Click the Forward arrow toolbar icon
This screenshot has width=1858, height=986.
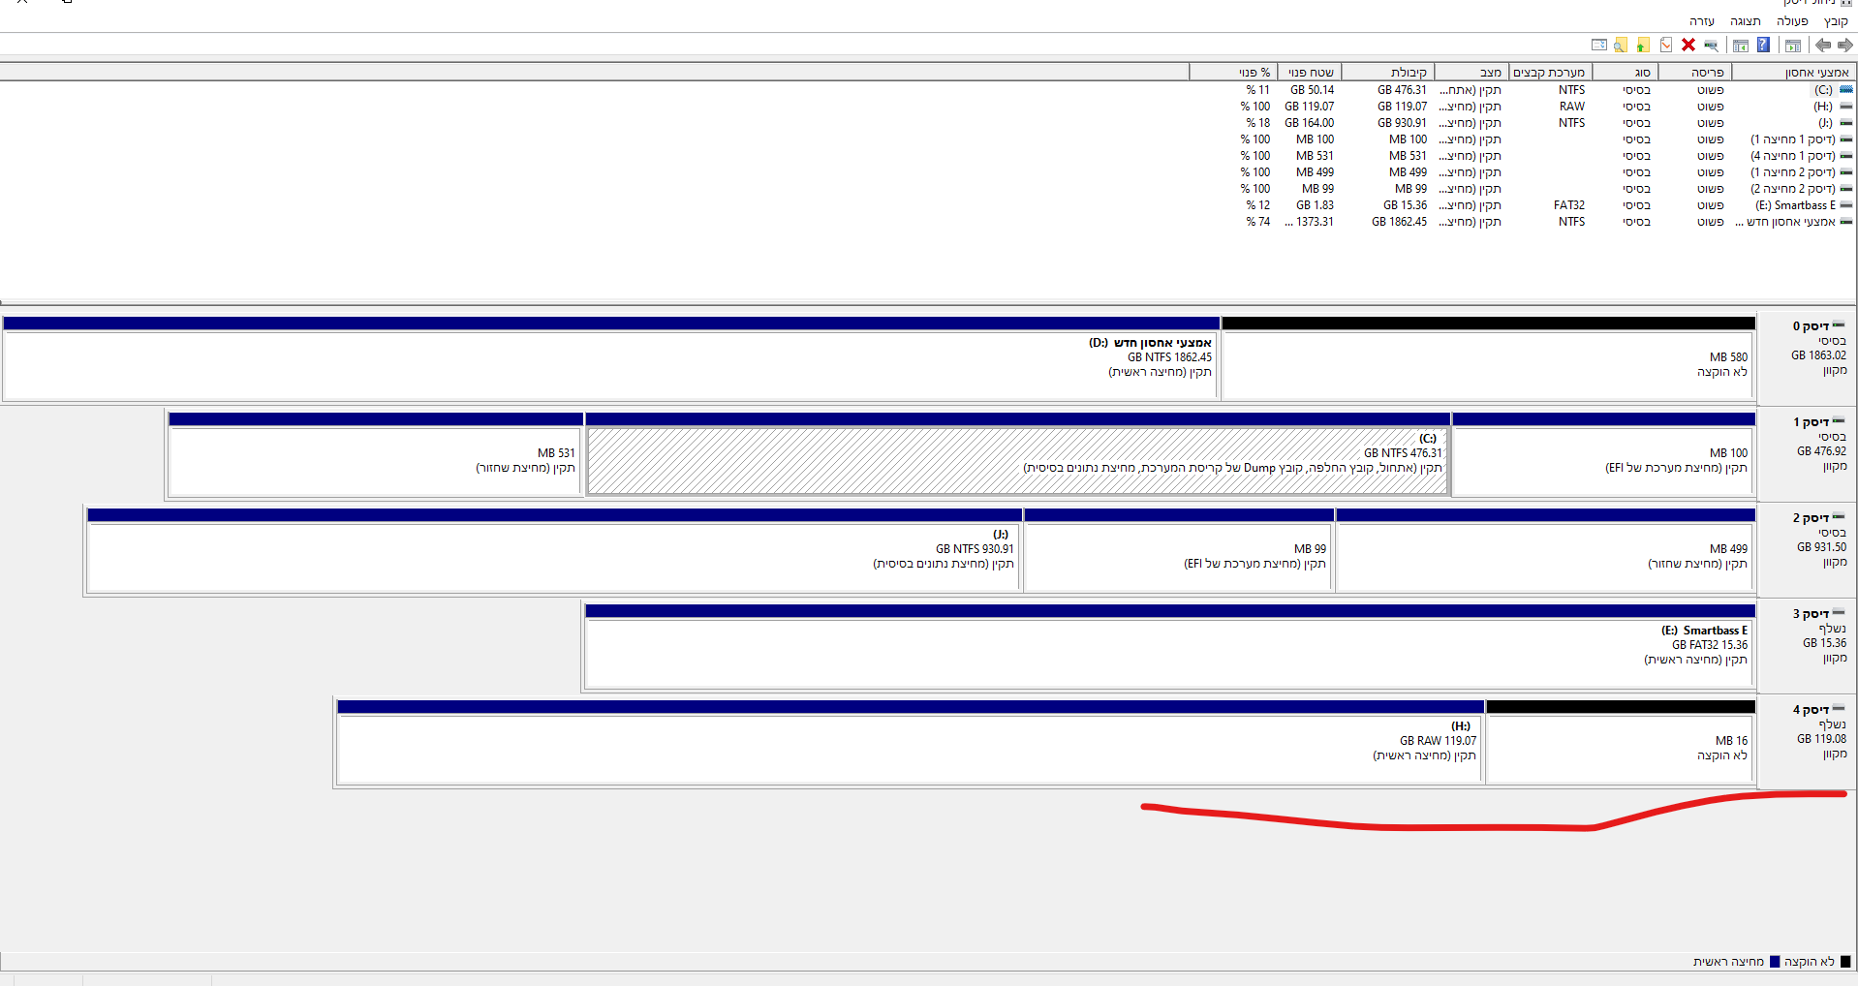[1845, 46]
